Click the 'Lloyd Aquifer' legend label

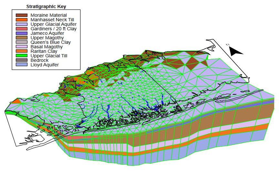[x=45, y=65]
